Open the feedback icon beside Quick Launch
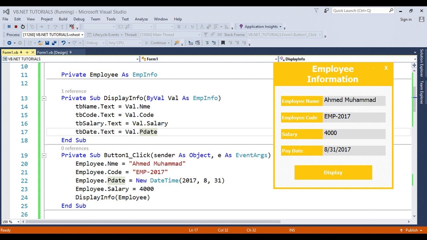Image resolution: width=427 pixels, height=240 pixels. click(326, 11)
